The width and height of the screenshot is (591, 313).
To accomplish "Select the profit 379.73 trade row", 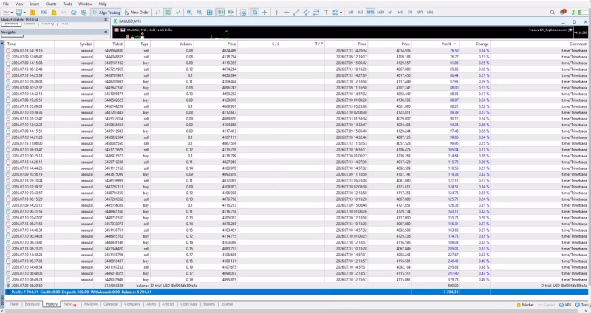I will coord(297,280).
